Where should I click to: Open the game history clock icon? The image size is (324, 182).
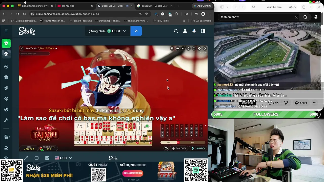194,49
